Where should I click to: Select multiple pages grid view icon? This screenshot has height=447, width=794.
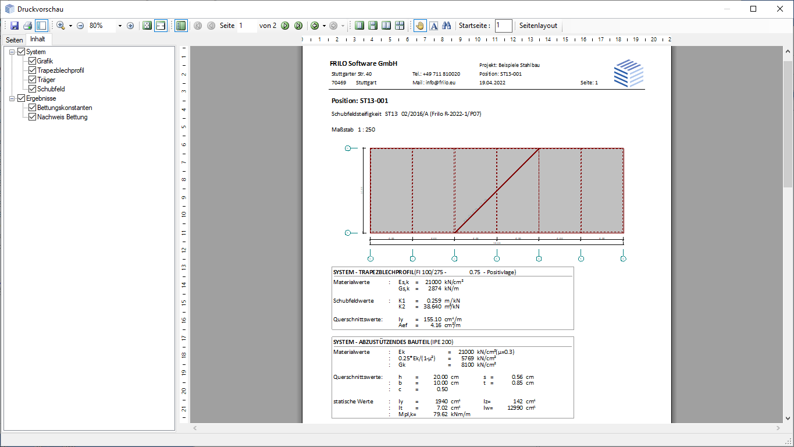(x=400, y=26)
